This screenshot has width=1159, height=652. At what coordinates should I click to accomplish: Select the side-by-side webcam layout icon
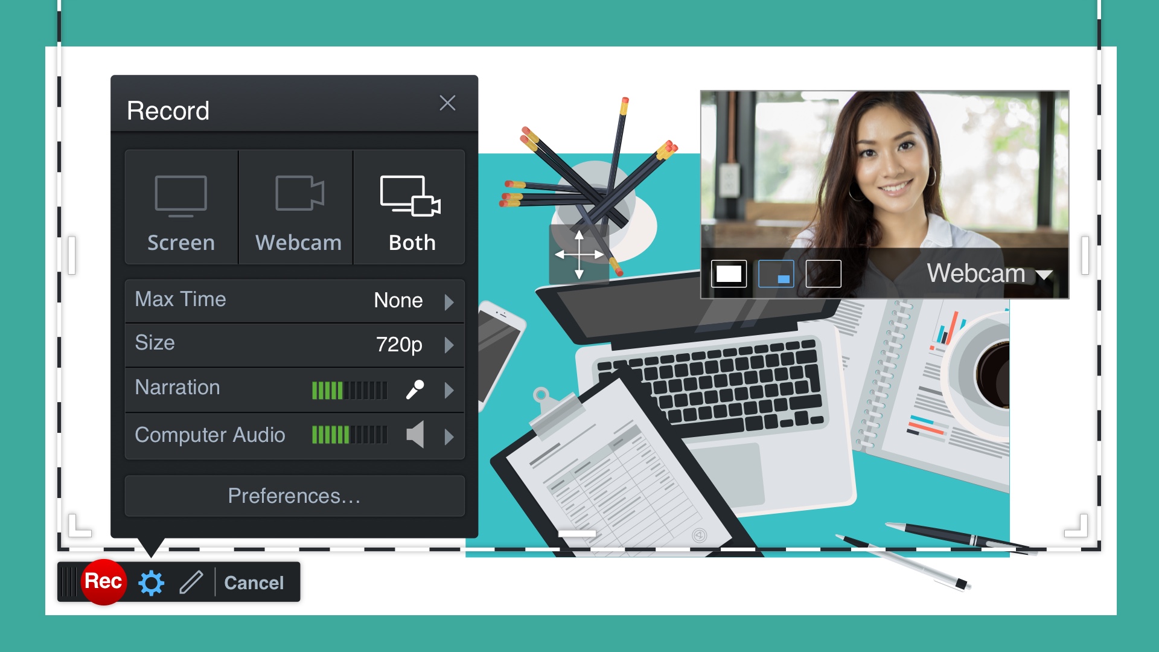[x=823, y=274]
